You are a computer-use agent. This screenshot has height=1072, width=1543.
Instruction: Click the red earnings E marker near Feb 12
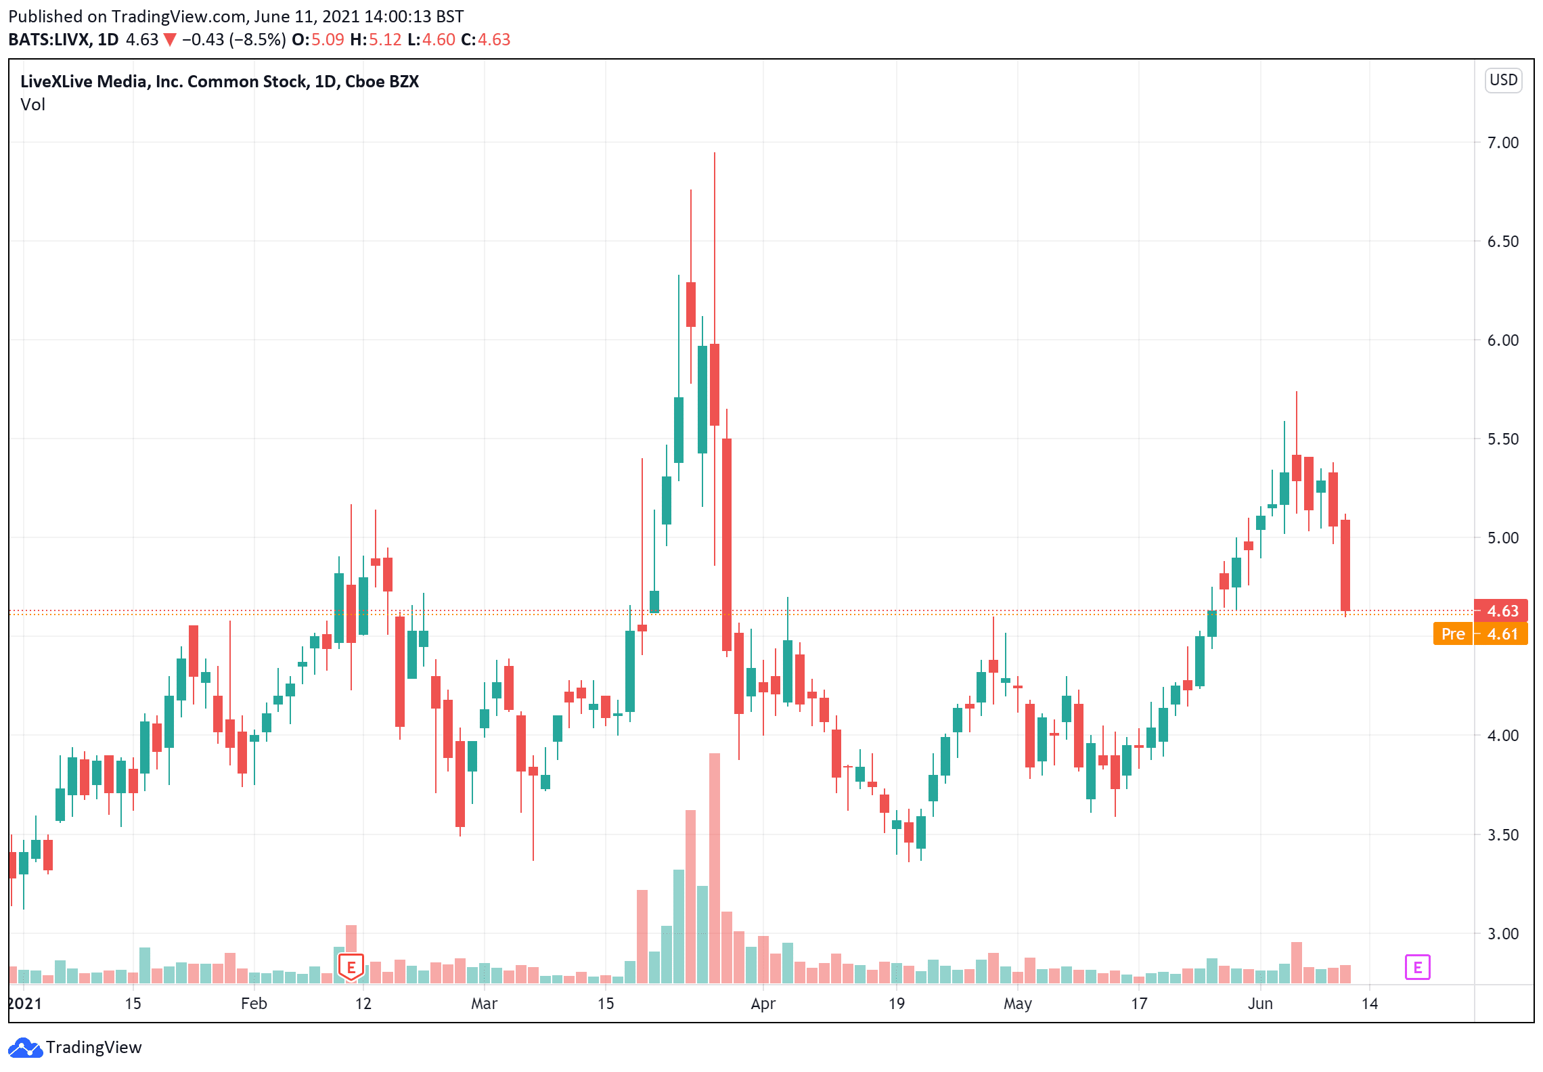click(x=351, y=967)
